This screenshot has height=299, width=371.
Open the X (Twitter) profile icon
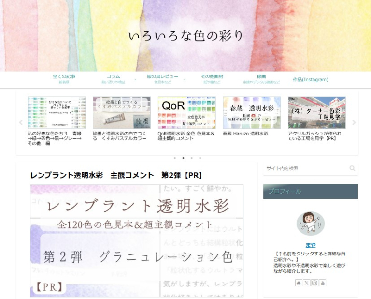point(307,283)
